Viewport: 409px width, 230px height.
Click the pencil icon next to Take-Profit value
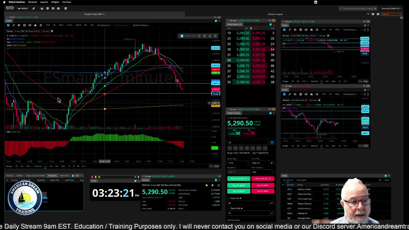(272, 213)
